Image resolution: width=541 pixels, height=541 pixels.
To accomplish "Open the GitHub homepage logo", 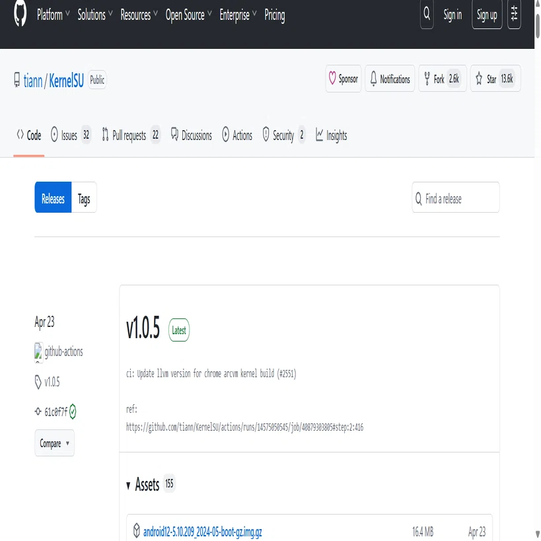I will pos(20,14).
